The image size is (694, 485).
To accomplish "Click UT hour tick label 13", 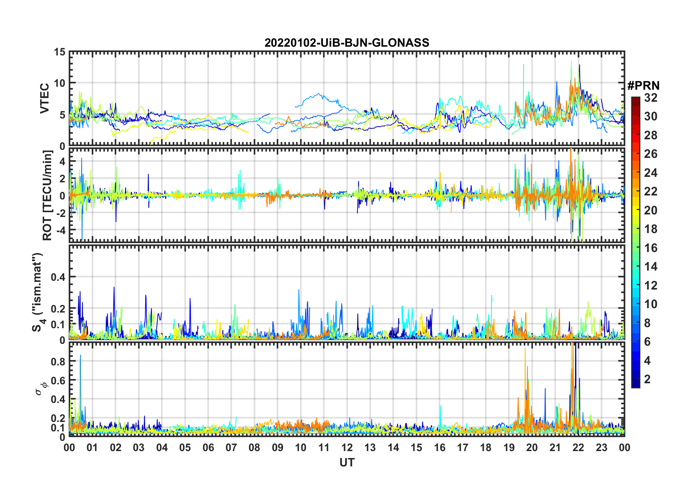I will click(370, 447).
